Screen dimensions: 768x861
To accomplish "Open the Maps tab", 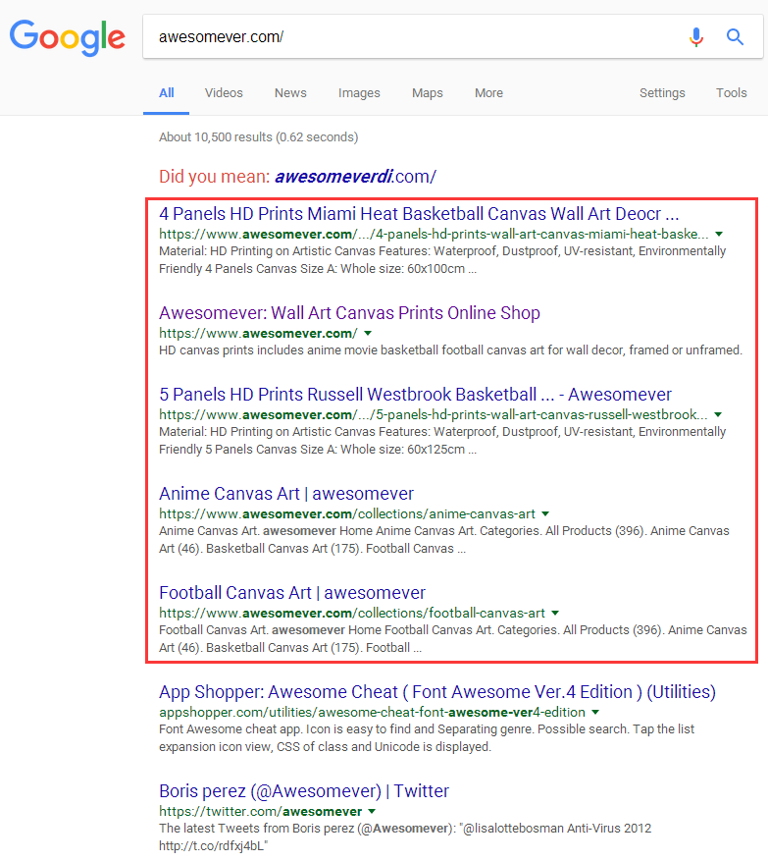I will click(x=428, y=93).
